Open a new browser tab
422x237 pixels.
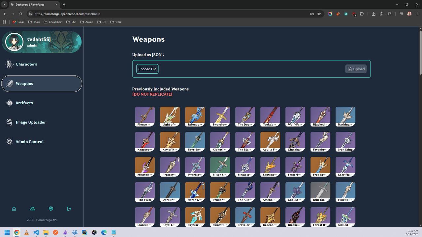64,4
